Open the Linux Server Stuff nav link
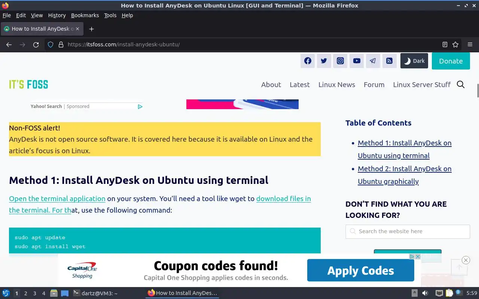Screen dimensions: 479x299 pyautogui.click(x=422, y=84)
